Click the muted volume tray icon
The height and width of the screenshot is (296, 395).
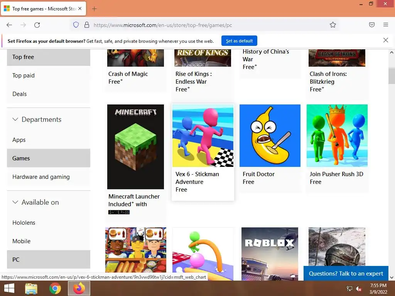[x=359, y=289]
